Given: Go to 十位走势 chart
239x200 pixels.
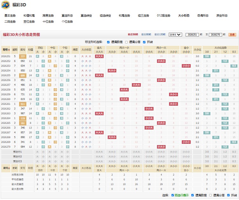Looking at the screenshot, I should (x=48, y=22).
